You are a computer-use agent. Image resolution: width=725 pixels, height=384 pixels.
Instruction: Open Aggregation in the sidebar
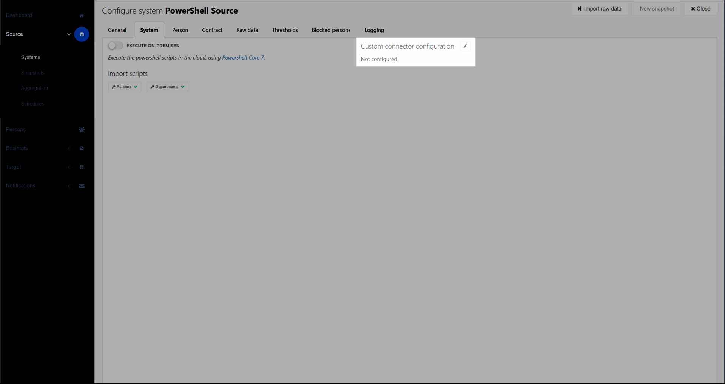coord(34,89)
